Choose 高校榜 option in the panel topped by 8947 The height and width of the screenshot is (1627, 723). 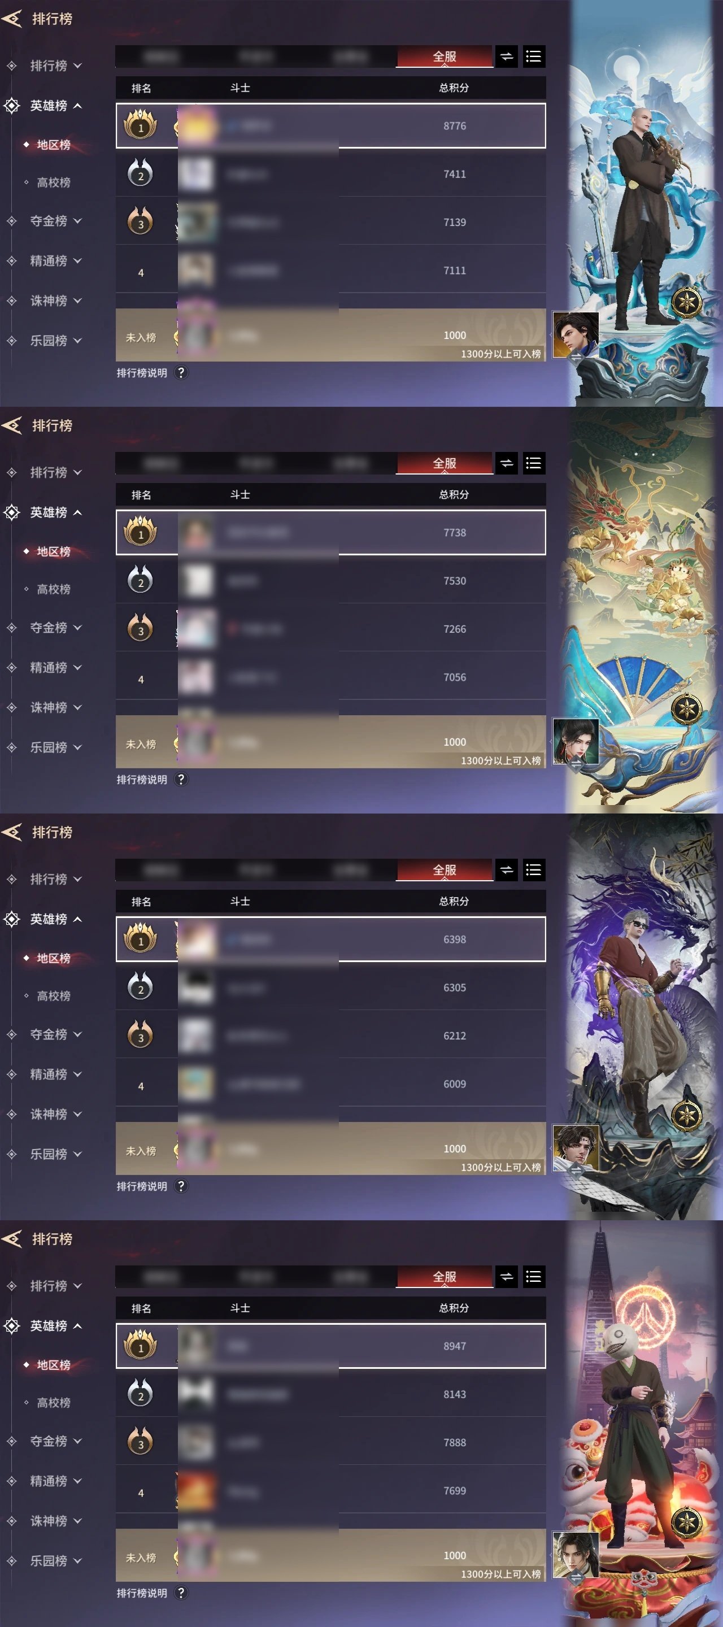(53, 1403)
